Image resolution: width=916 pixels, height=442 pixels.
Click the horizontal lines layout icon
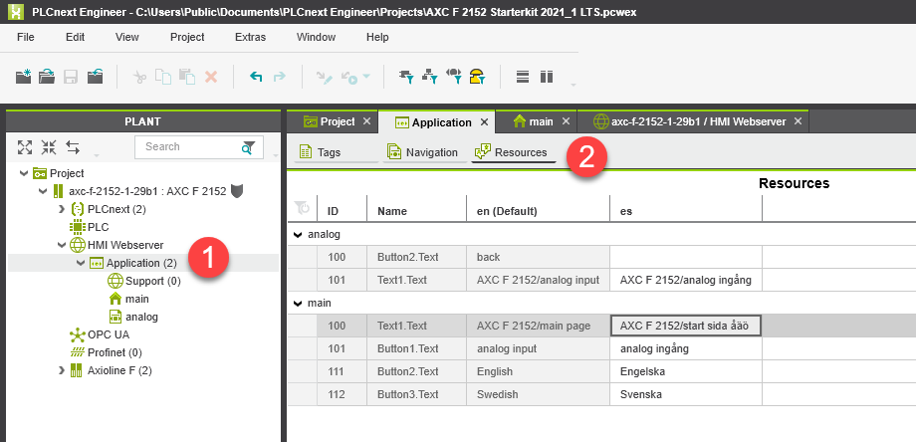(x=523, y=77)
